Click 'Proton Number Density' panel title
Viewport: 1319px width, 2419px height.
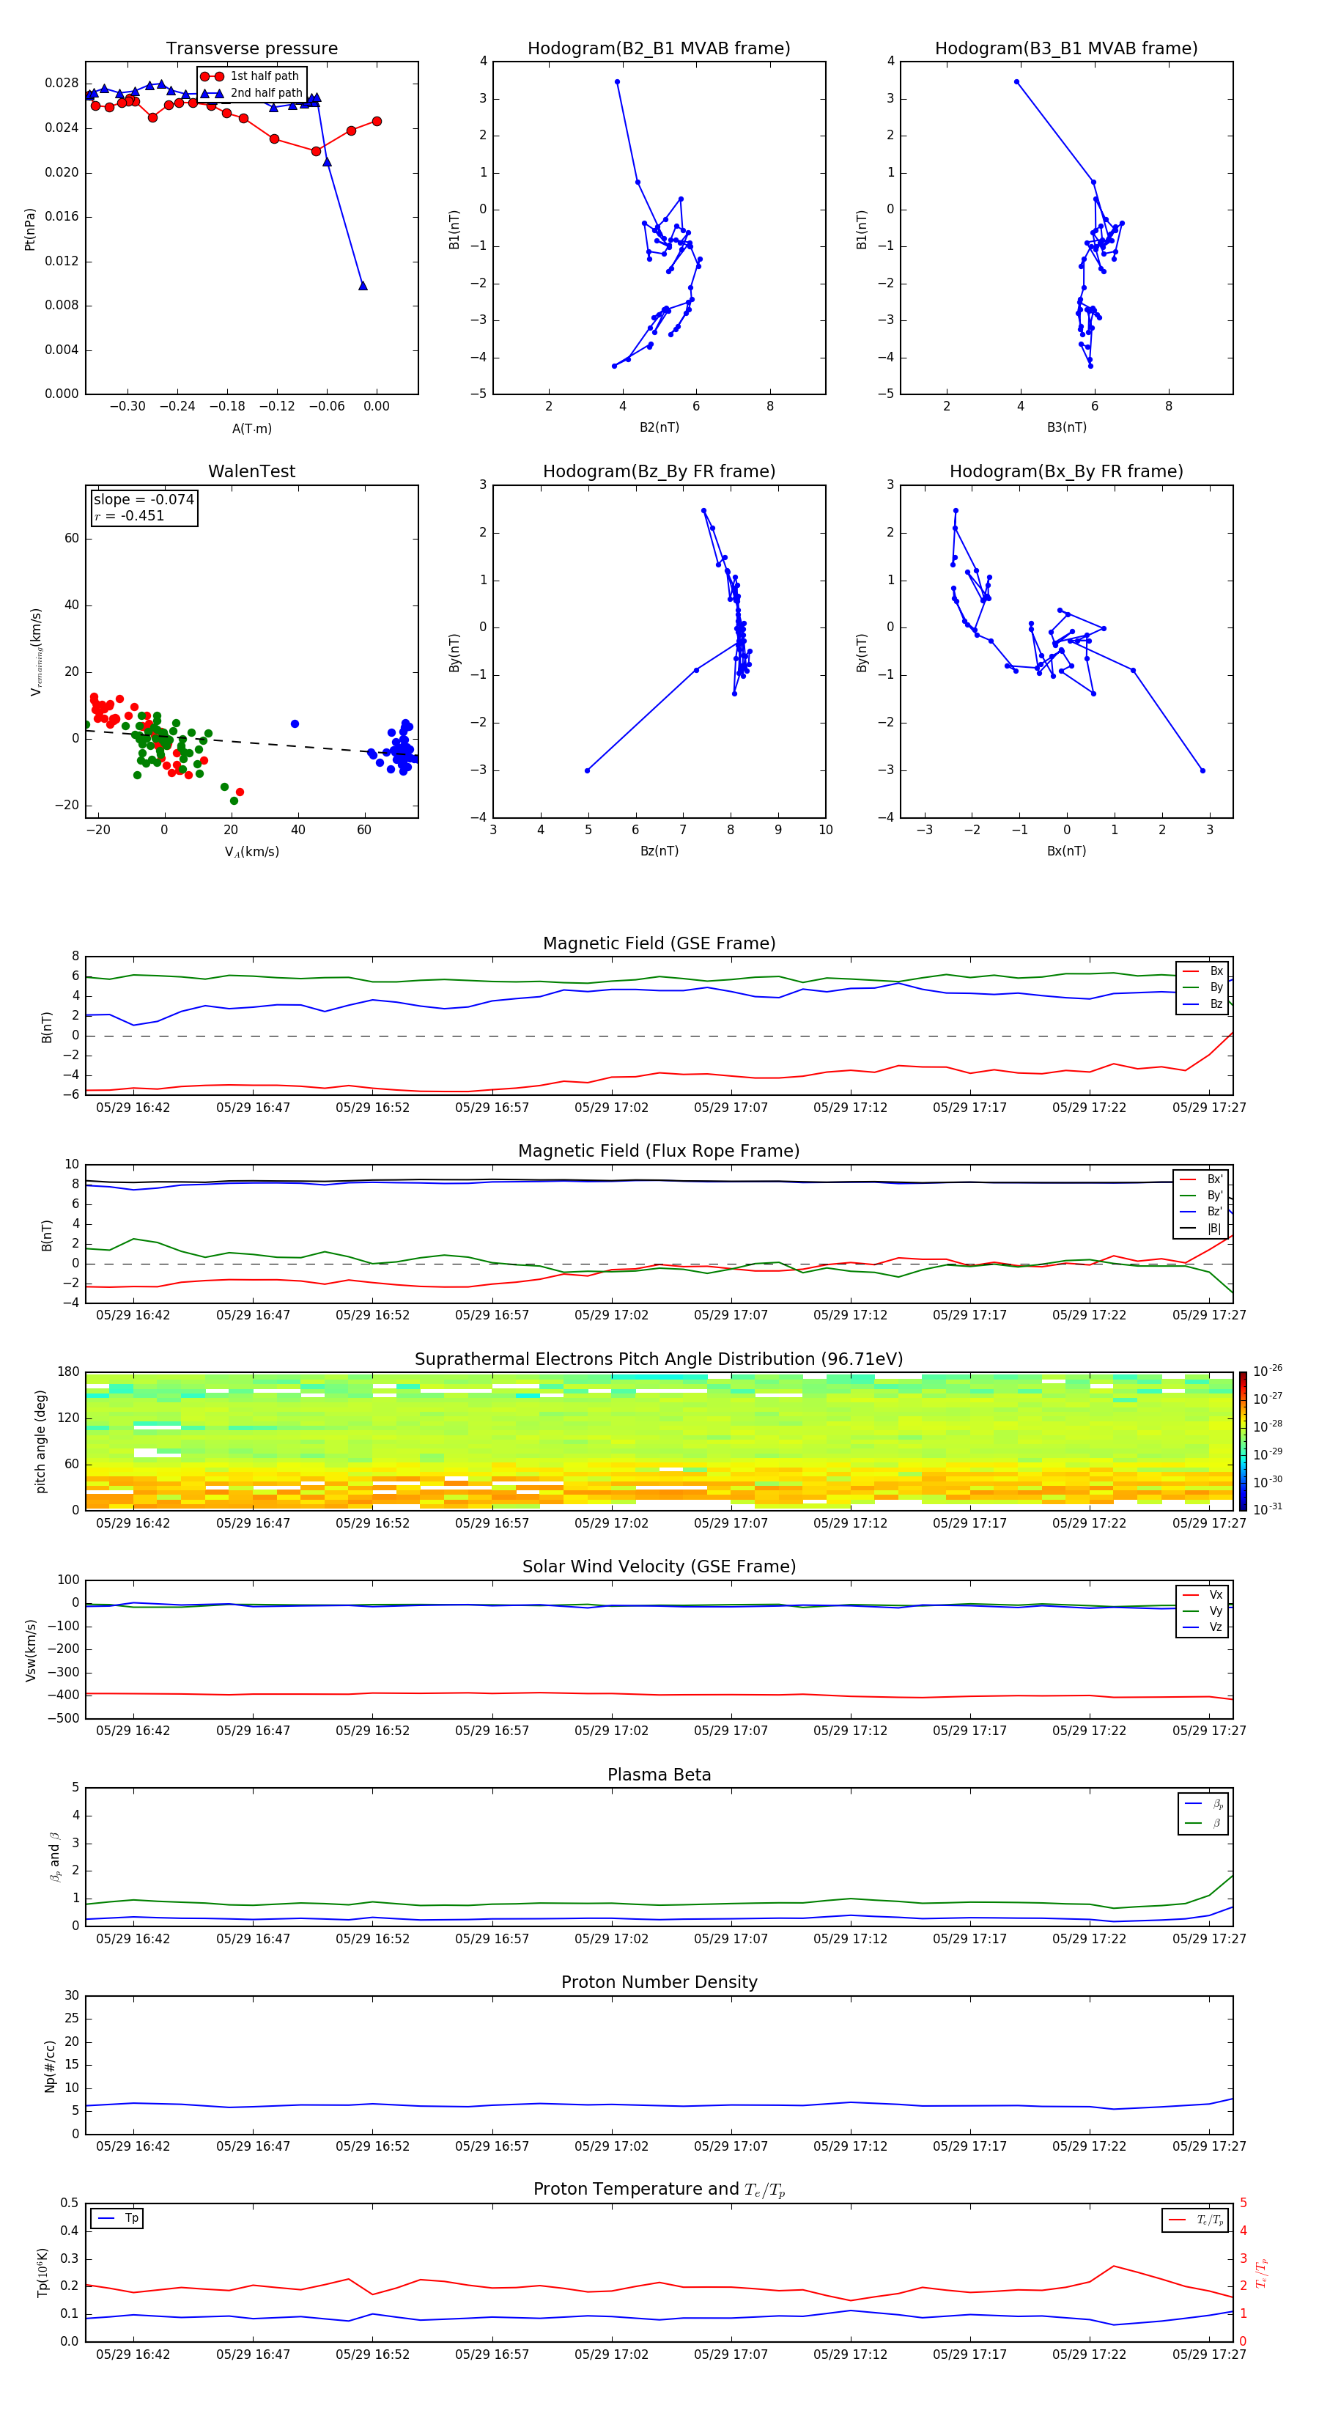click(x=659, y=1981)
